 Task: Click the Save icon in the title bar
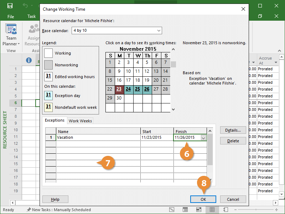(10, 6)
